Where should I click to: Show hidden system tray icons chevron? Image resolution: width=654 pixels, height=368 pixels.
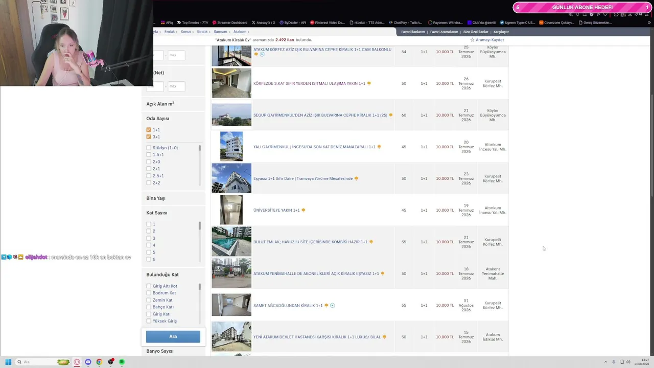pos(605,362)
